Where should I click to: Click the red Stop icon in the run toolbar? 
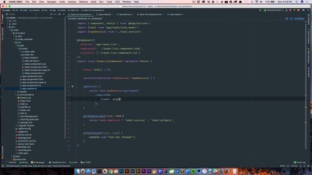(298, 10)
